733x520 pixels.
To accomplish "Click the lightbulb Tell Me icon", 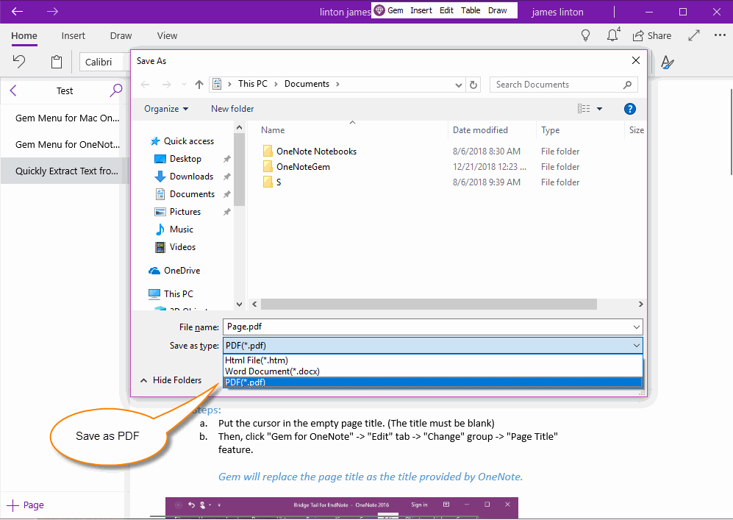I will pyautogui.click(x=585, y=35).
